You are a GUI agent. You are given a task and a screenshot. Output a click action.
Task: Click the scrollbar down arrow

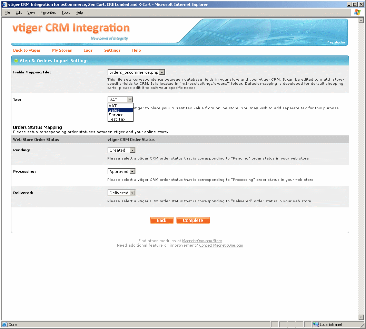[x=361, y=317]
